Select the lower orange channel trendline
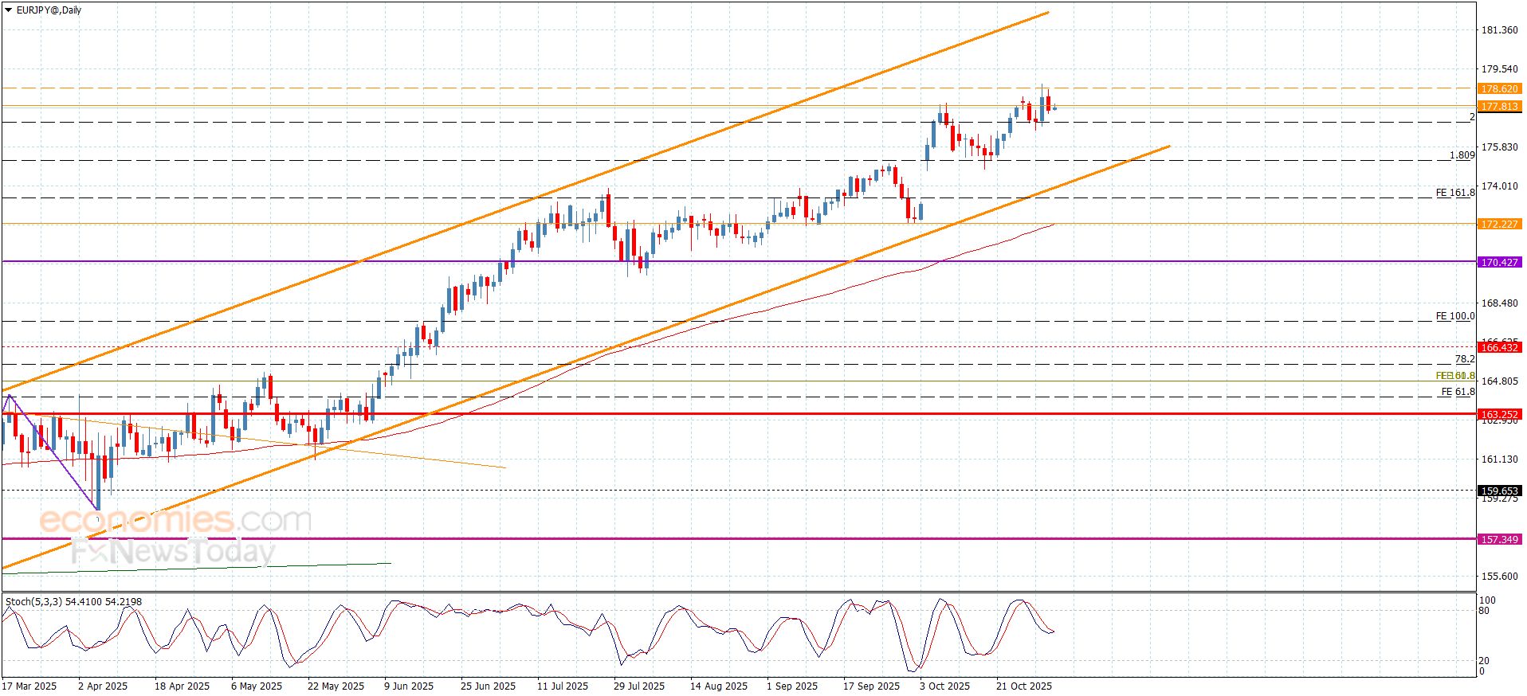The height and width of the screenshot is (696, 1527). (586, 358)
